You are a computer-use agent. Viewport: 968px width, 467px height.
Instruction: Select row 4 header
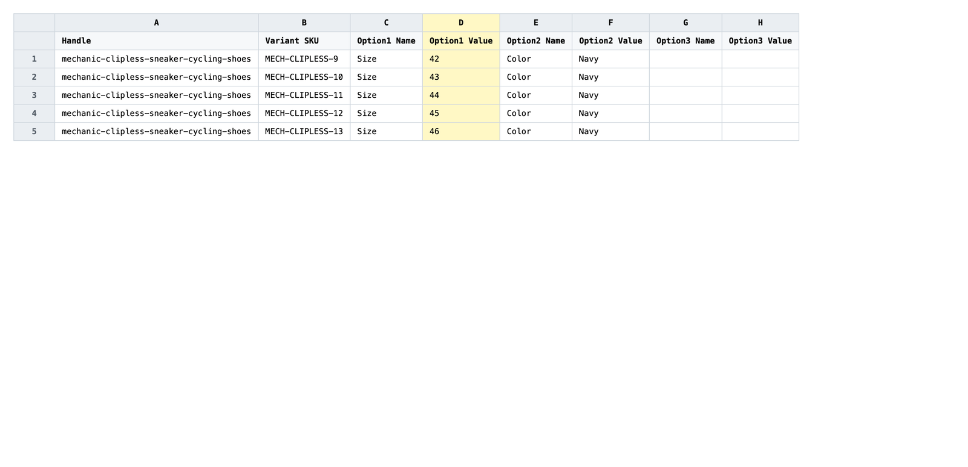[x=34, y=114]
